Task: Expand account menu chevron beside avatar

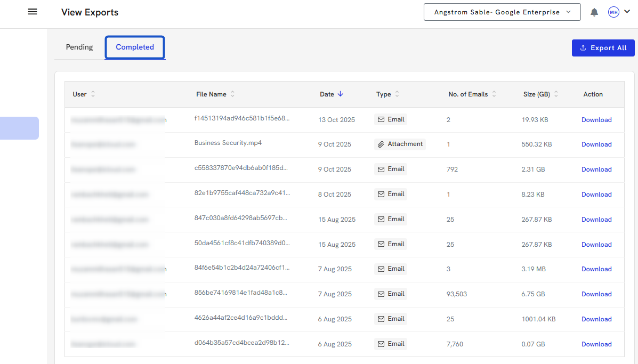Action: coord(627,12)
